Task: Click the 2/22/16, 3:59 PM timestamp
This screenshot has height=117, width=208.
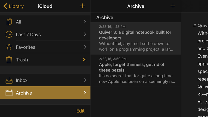Action: coord(113,59)
